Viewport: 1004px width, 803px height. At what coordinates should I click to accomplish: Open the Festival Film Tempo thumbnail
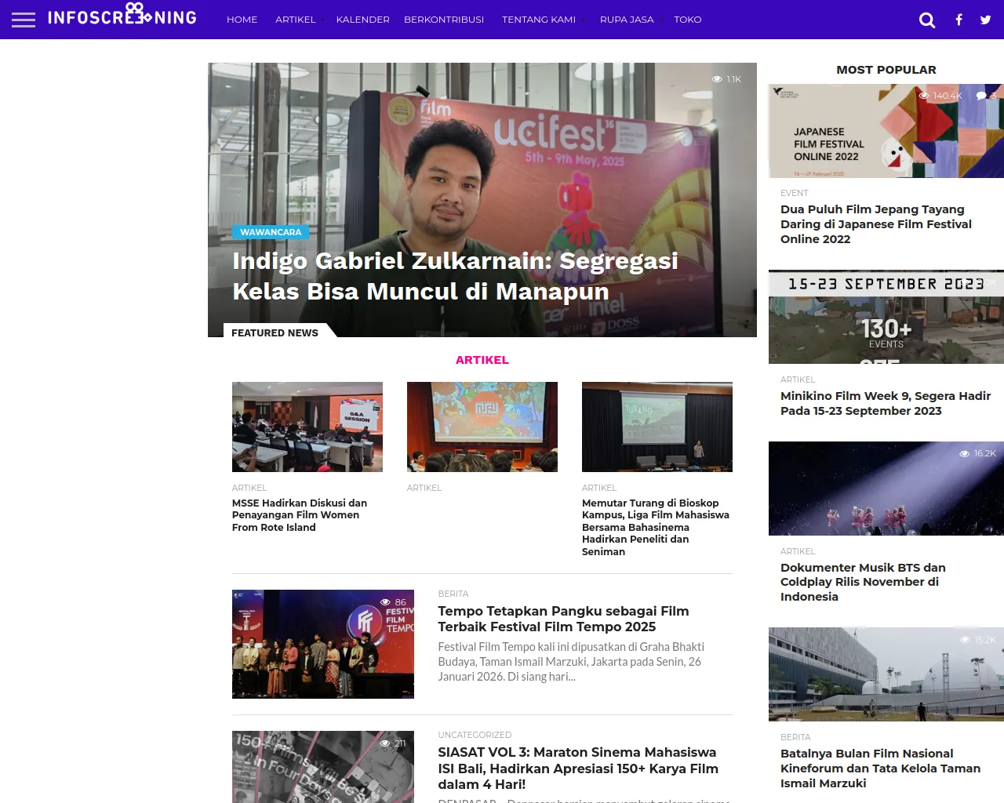tap(323, 644)
